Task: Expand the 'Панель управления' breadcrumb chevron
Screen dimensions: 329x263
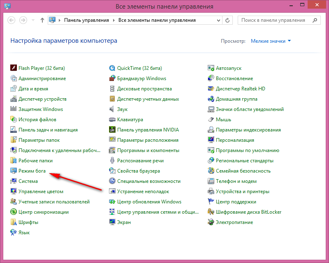Action: pos(114,20)
